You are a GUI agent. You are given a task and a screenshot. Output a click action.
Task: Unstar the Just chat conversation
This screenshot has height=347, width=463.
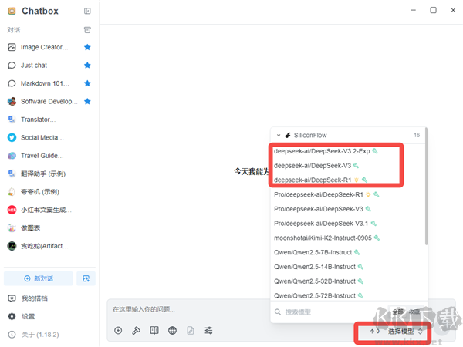(87, 66)
